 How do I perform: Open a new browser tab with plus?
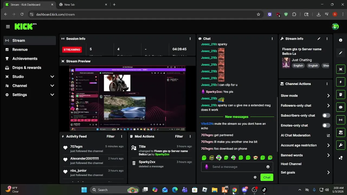pos(114,5)
